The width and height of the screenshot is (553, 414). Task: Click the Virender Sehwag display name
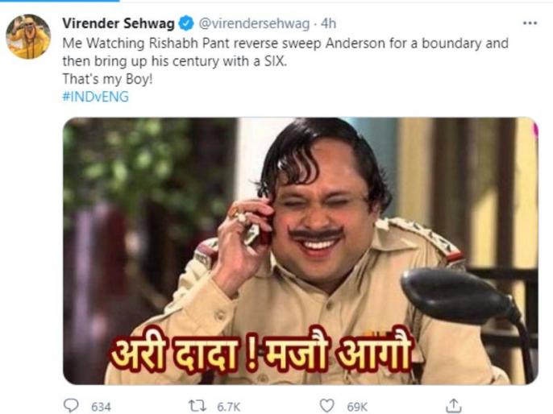118,23
